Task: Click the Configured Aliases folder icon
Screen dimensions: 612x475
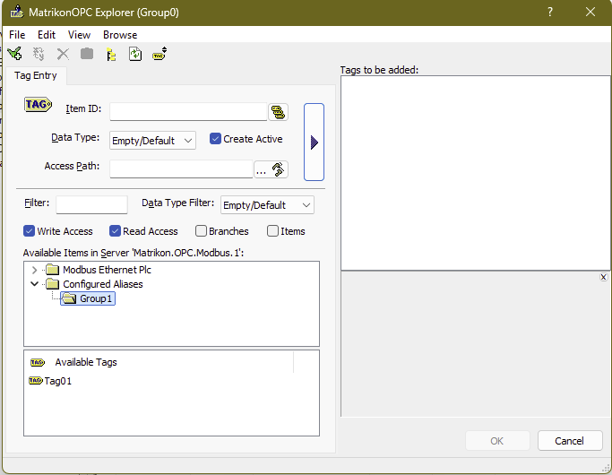Action: 52,284
